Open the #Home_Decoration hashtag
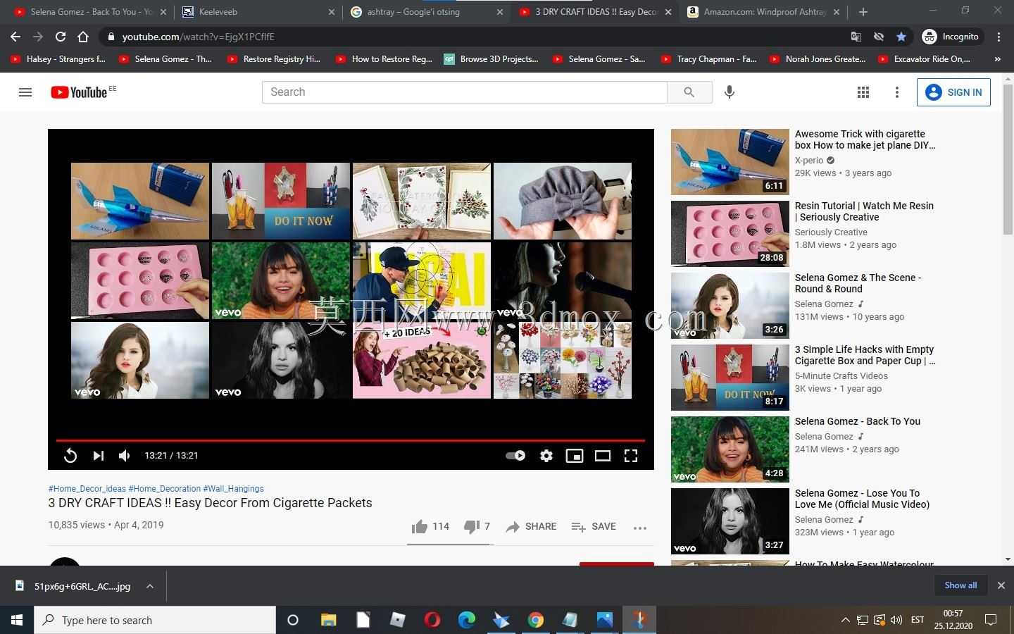 pos(165,488)
